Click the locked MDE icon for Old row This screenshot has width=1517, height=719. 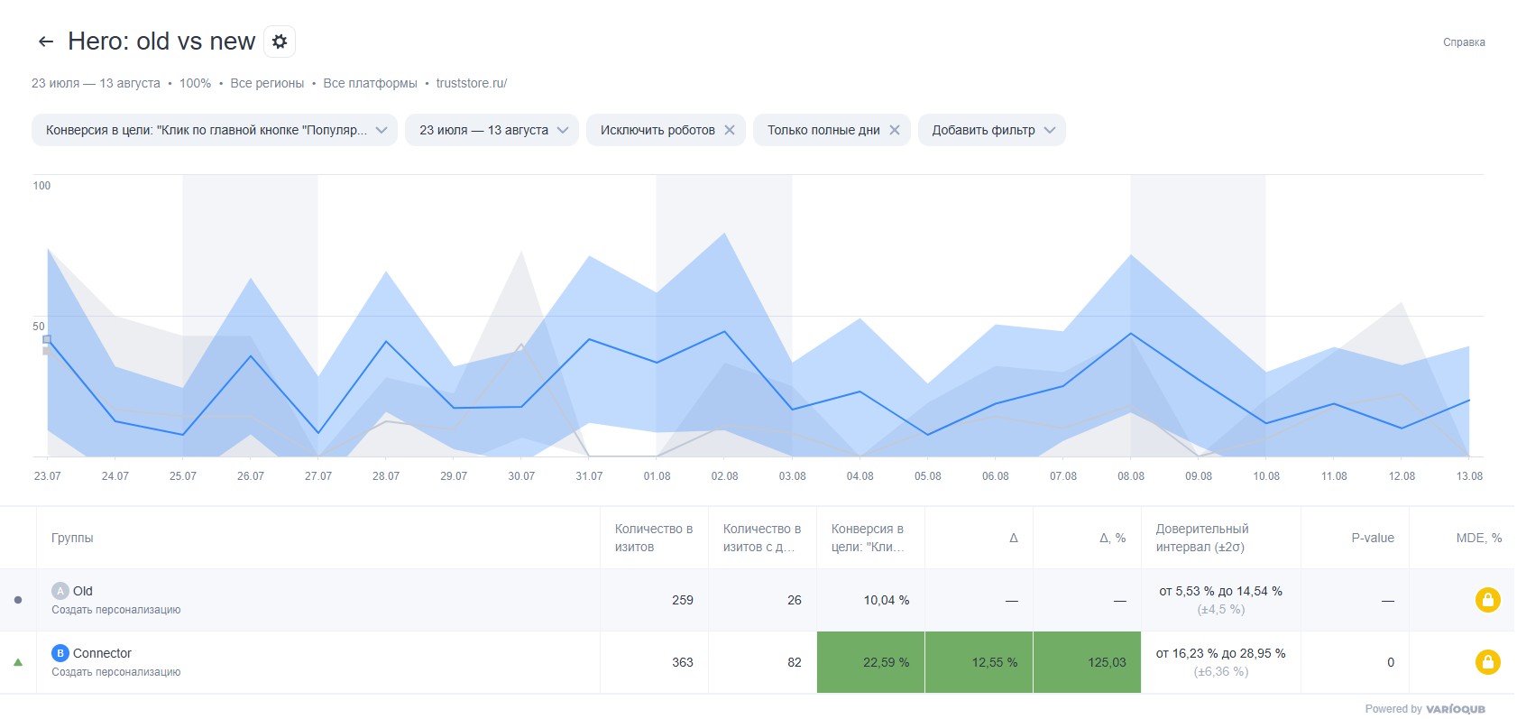tap(1487, 600)
